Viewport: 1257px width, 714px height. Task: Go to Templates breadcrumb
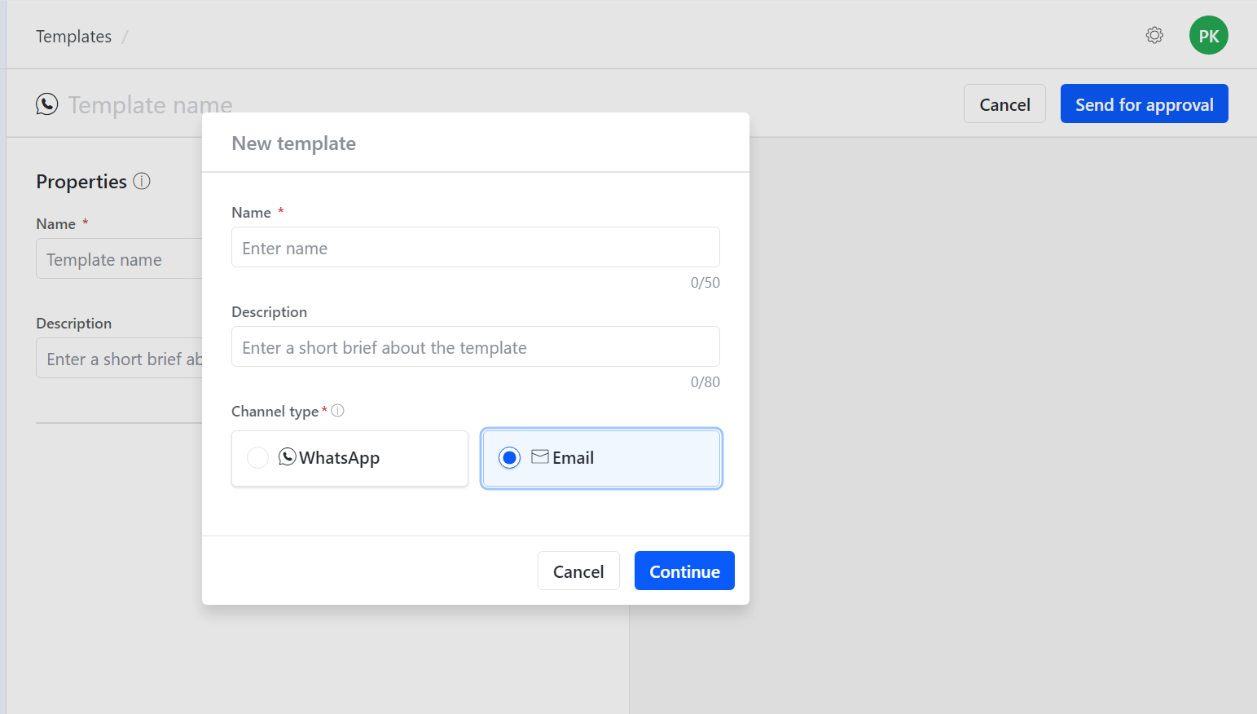(x=73, y=37)
